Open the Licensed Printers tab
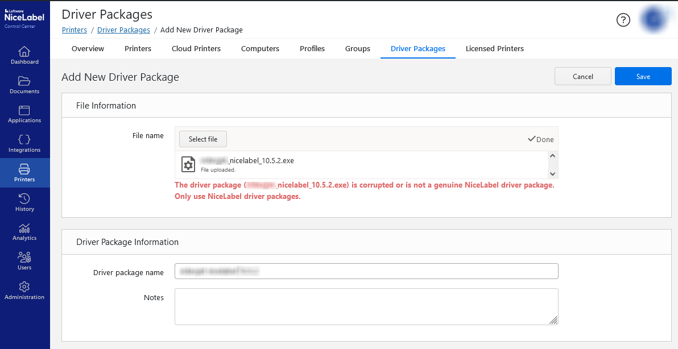 pos(494,49)
